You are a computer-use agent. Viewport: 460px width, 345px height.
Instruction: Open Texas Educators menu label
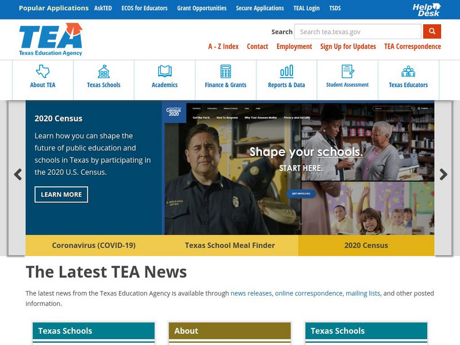pyautogui.click(x=408, y=85)
